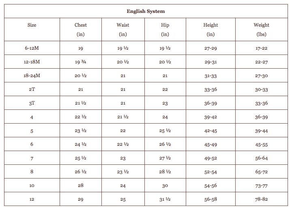Click the 19 ¾ chest measurement cell
290x208 pixels.
pyautogui.click(x=80, y=62)
